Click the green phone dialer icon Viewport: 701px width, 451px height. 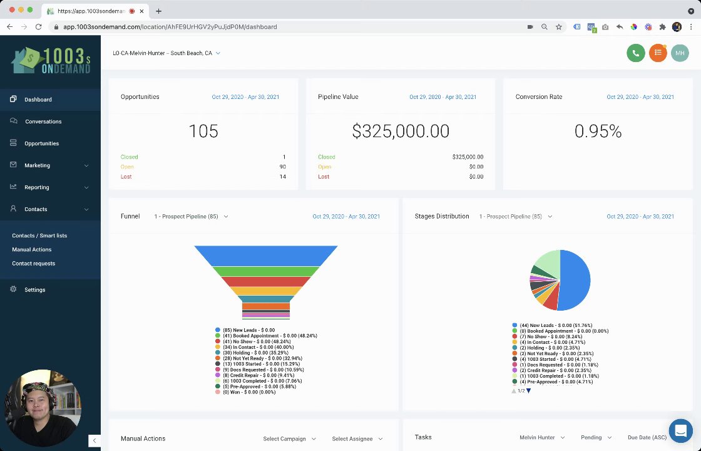[635, 53]
